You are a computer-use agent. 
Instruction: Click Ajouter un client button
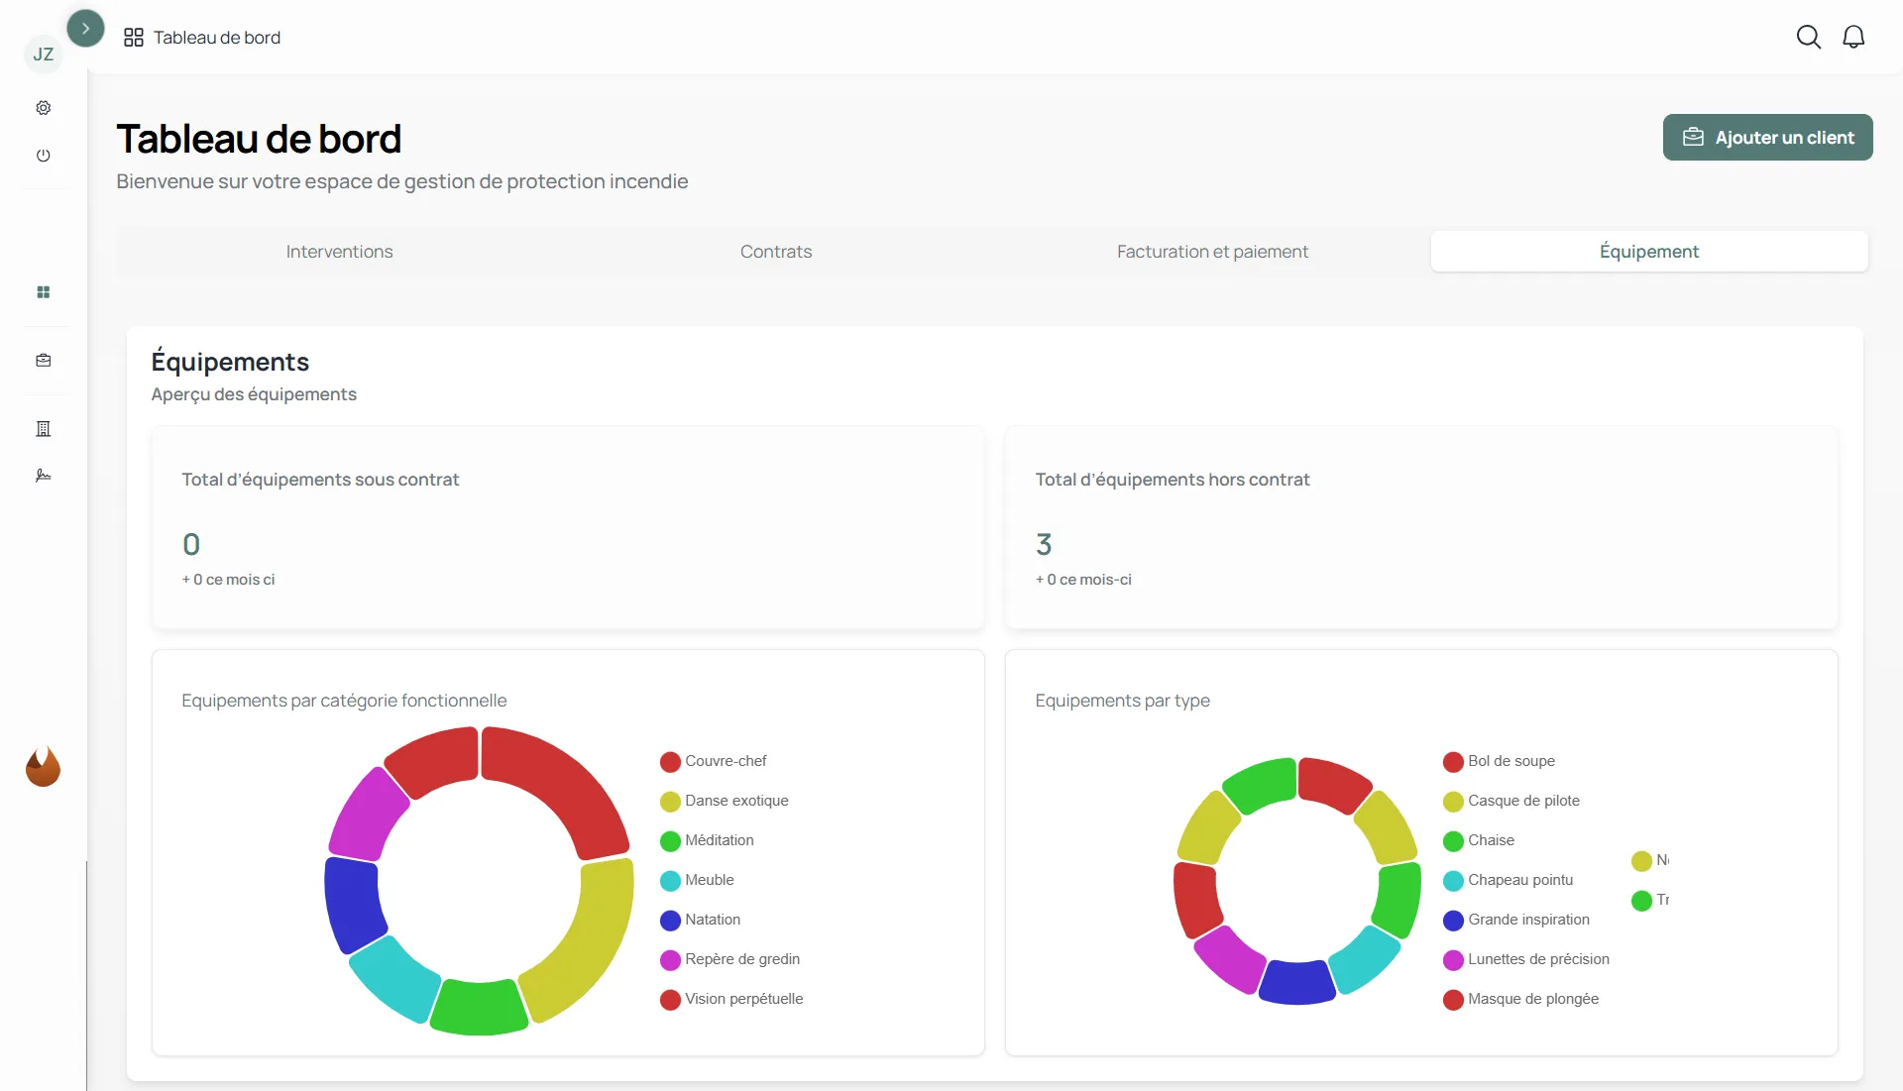coord(1767,138)
